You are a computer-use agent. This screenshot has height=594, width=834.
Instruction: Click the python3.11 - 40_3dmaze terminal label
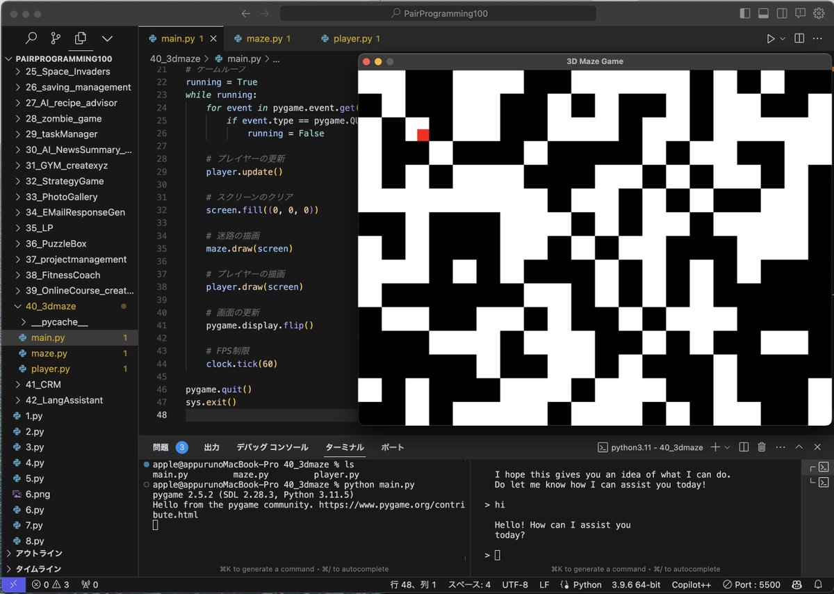651,447
